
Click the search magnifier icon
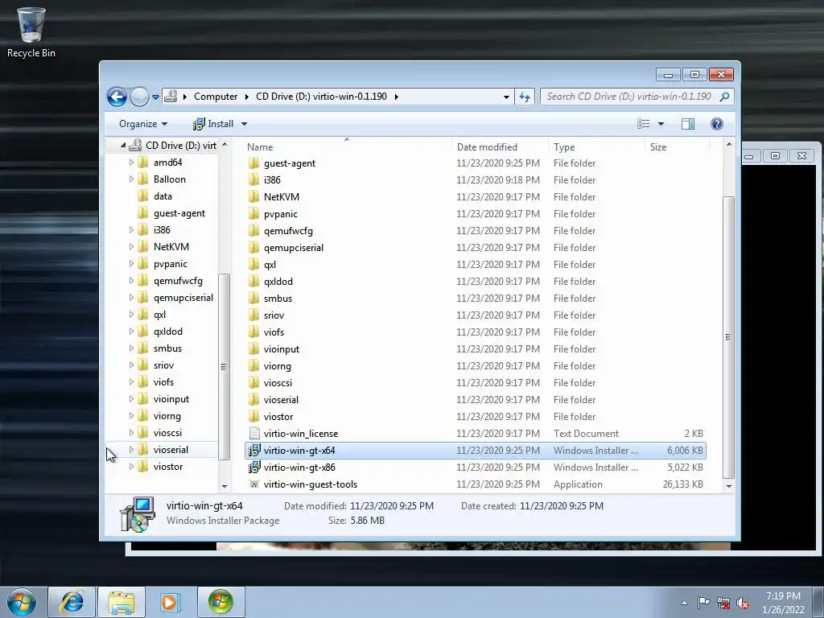[x=725, y=97]
